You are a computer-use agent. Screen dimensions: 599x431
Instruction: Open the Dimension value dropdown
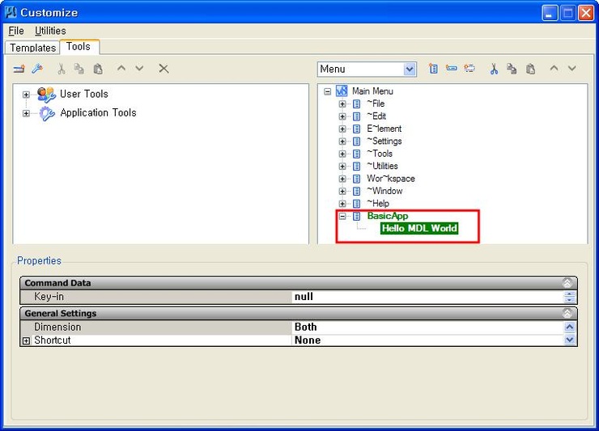tap(570, 327)
